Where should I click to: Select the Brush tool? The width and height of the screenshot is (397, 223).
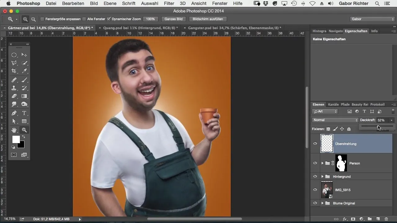pos(24,80)
